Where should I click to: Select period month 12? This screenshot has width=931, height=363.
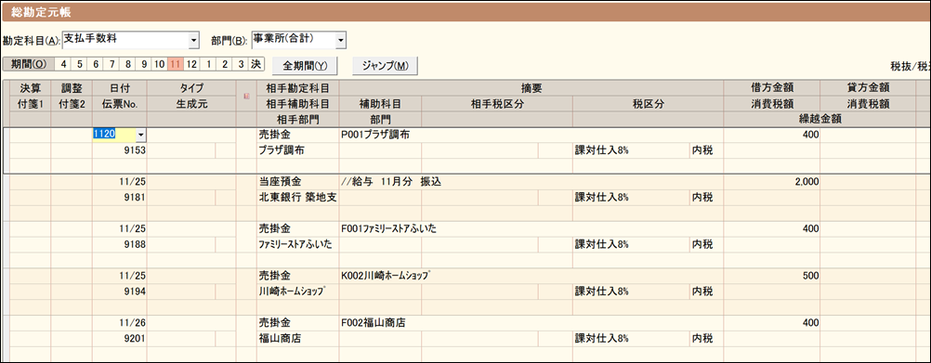[x=191, y=64]
